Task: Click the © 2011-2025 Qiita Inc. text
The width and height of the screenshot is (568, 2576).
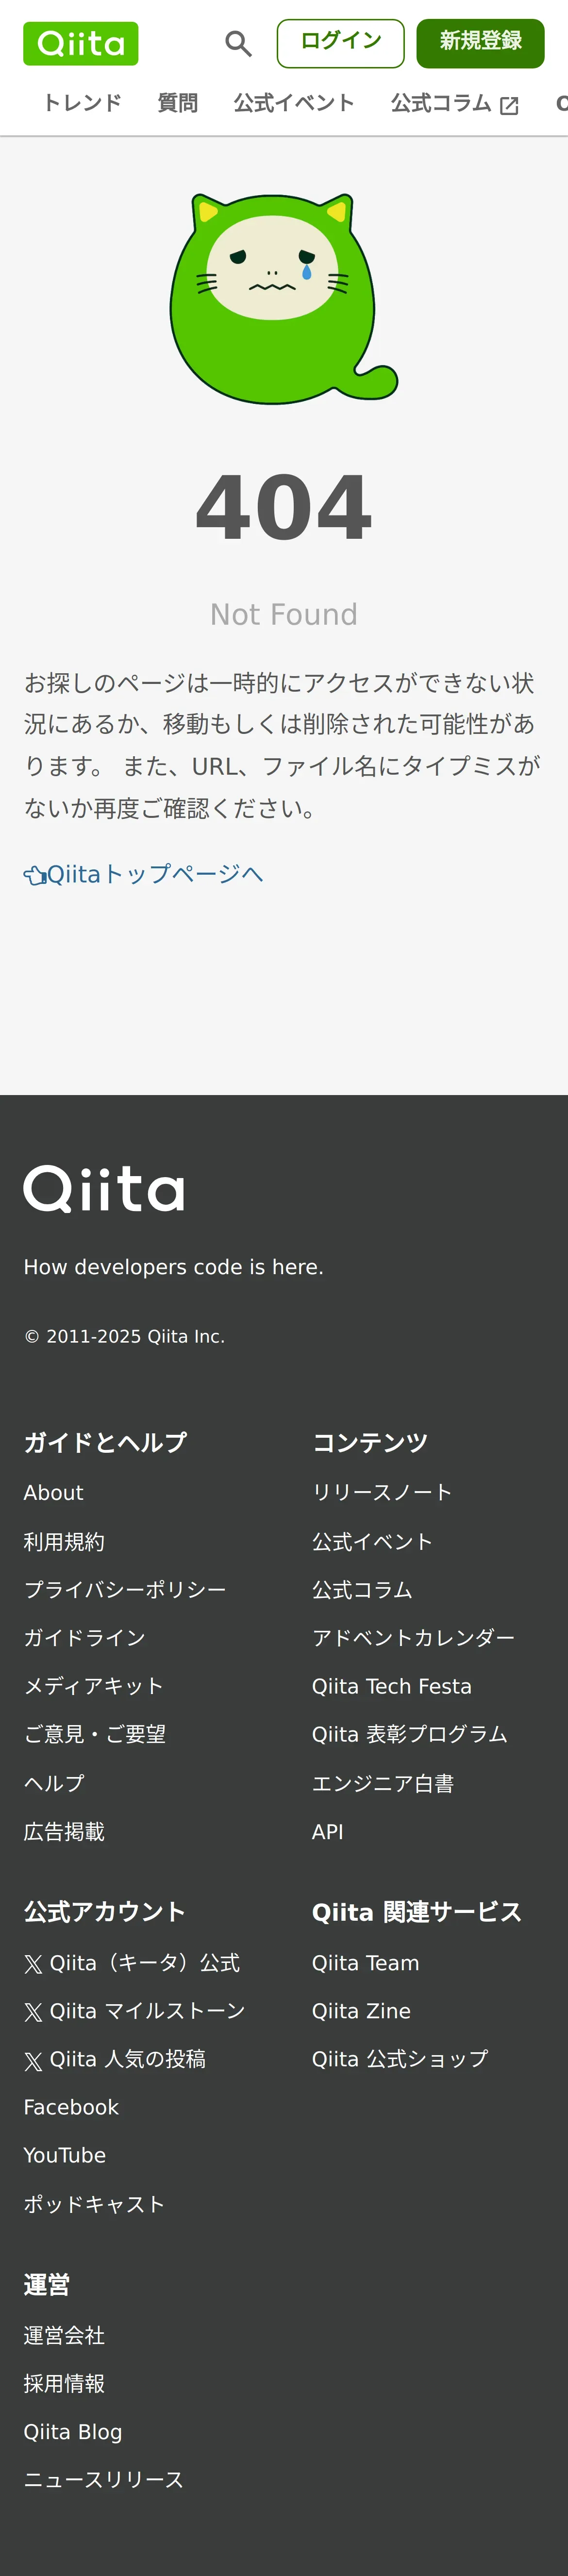Action: pos(124,1336)
